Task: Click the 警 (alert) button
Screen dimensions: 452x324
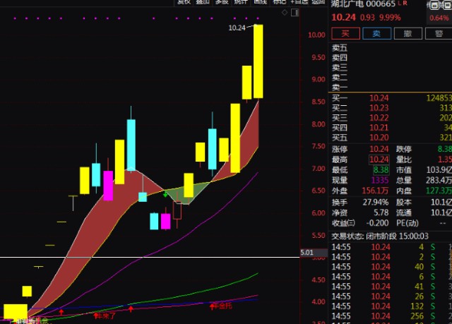Action: pos(439,33)
